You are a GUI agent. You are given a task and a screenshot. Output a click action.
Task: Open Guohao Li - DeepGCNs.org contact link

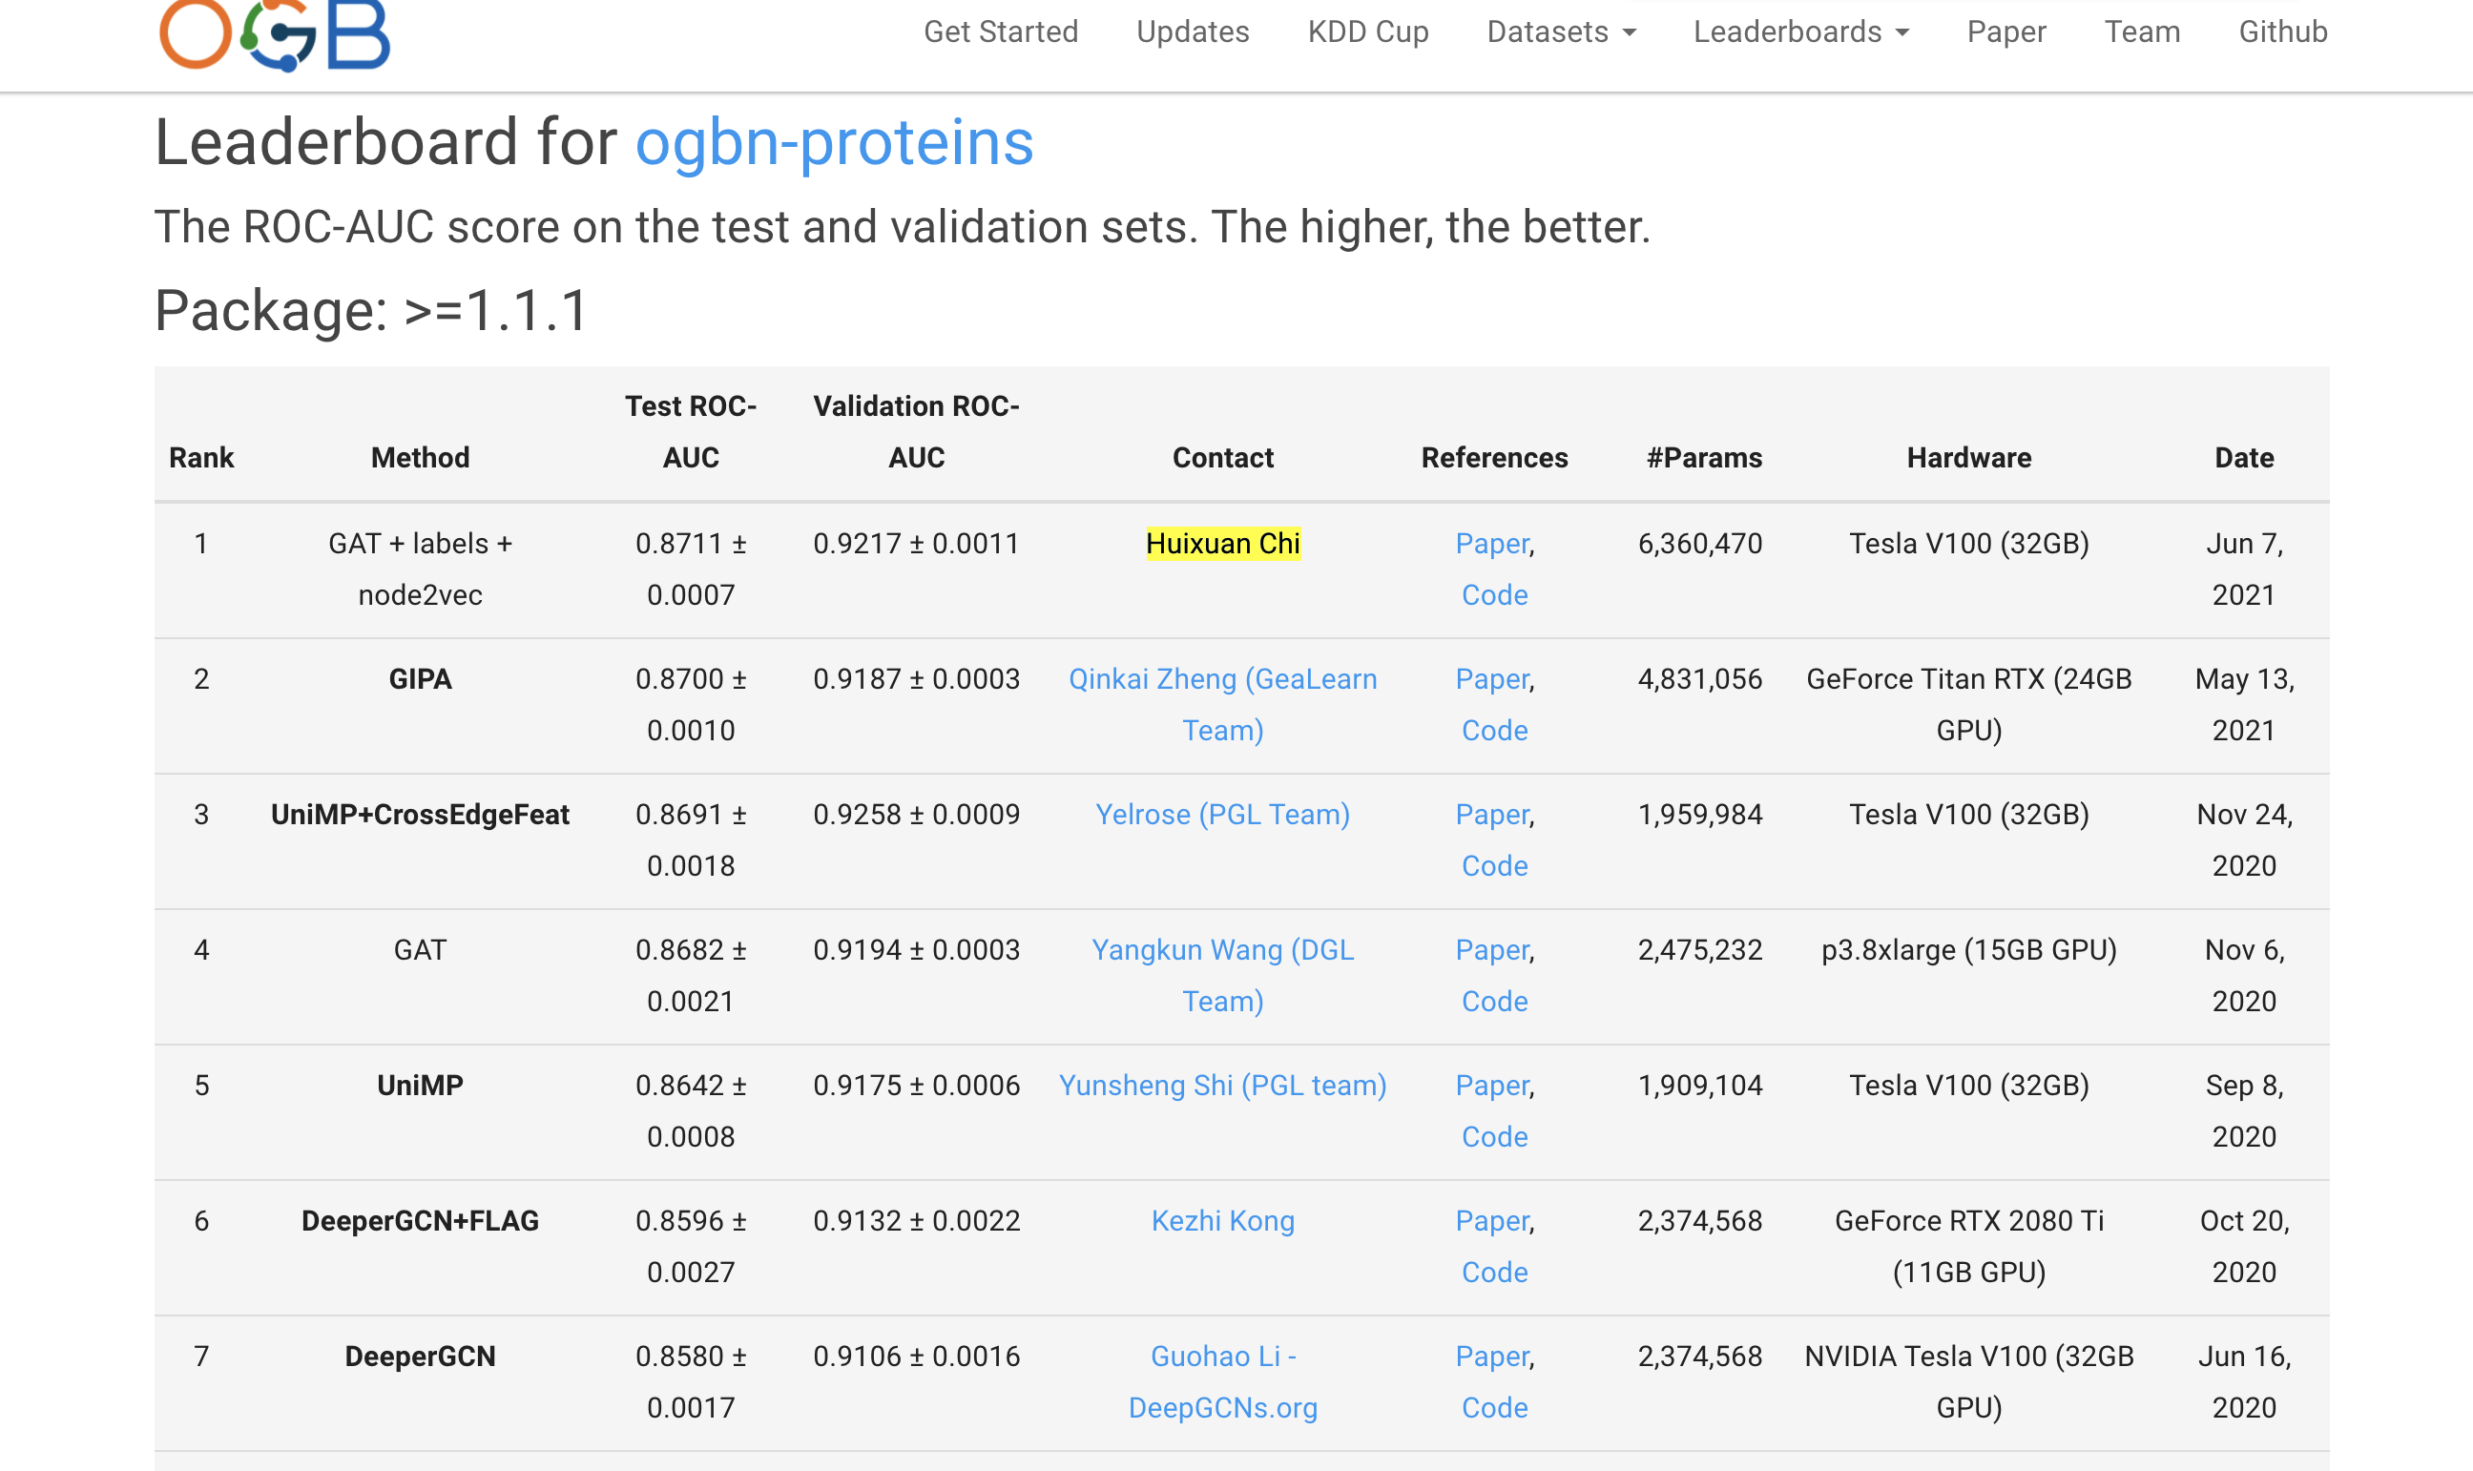click(1222, 1356)
